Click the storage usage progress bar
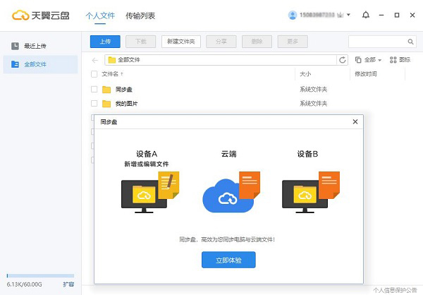 (40, 276)
